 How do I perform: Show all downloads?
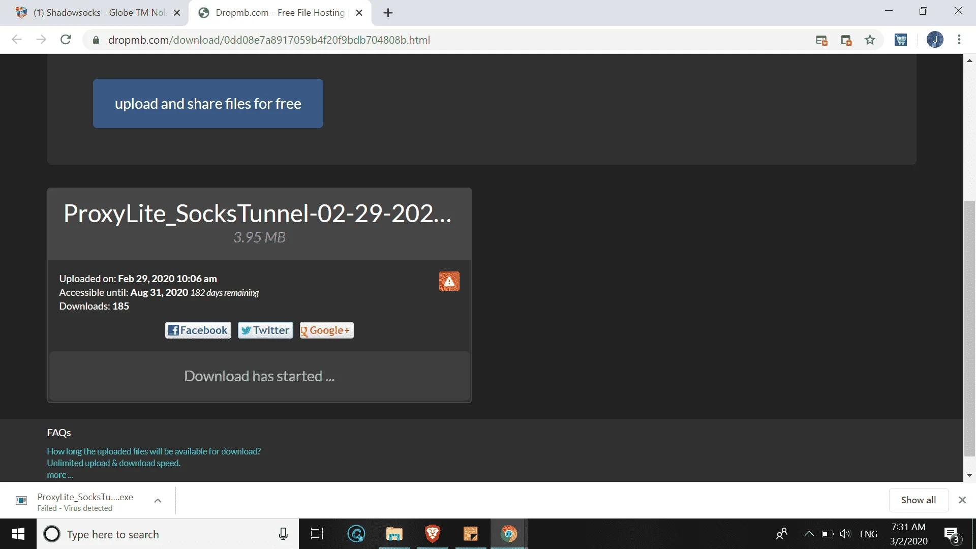tap(919, 500)
